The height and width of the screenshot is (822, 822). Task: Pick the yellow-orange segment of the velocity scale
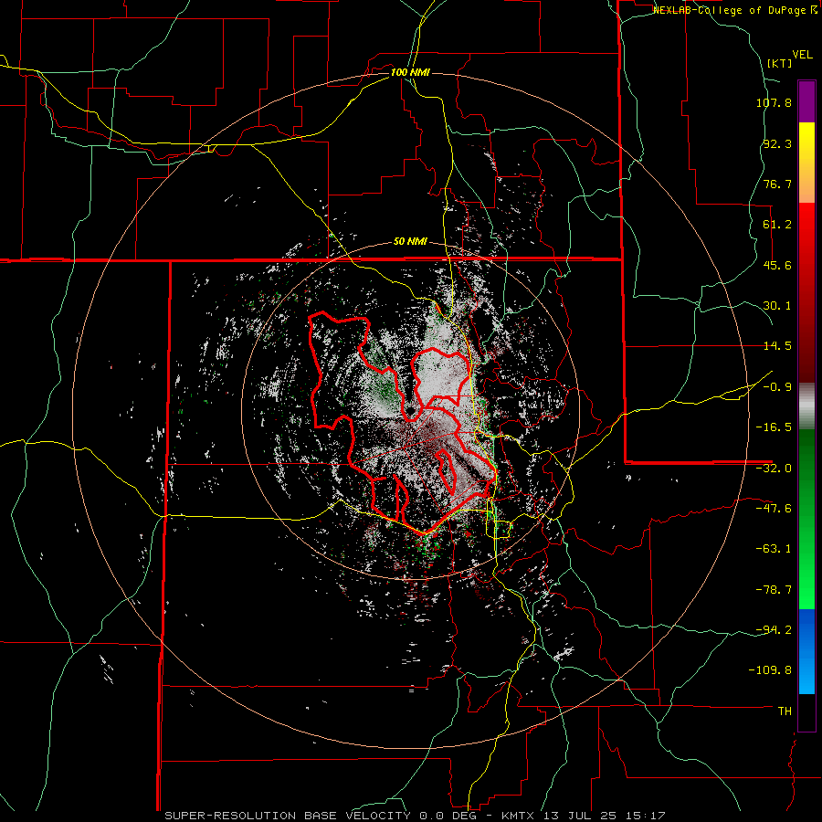(806, 163)
